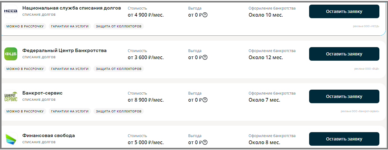
Task: Select the Можно в рассрочку tag for НССД
Action: [x=25, y=26]
